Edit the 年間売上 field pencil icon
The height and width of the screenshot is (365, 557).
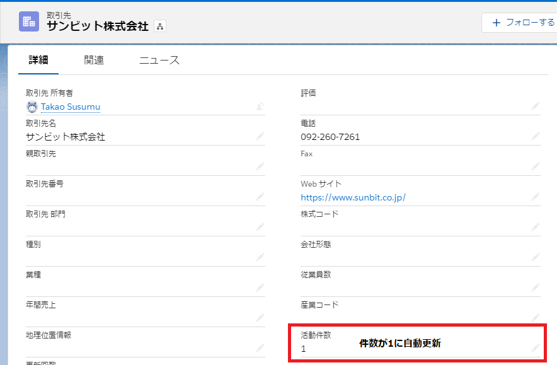[260, 317]
